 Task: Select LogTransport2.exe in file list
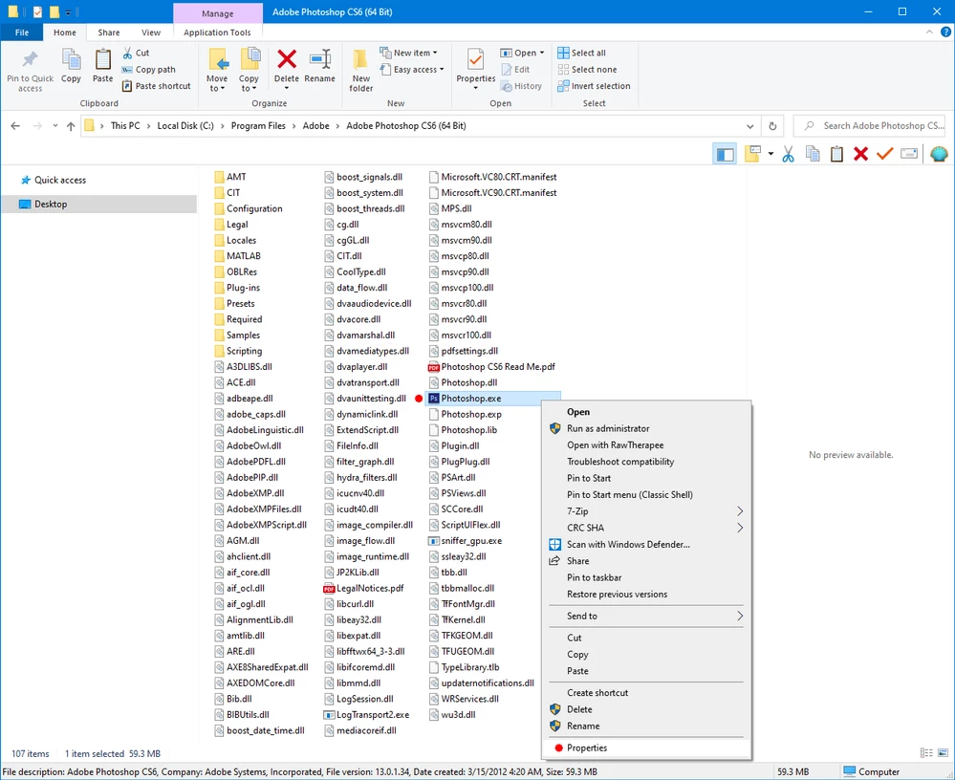(x=366, y=715)
